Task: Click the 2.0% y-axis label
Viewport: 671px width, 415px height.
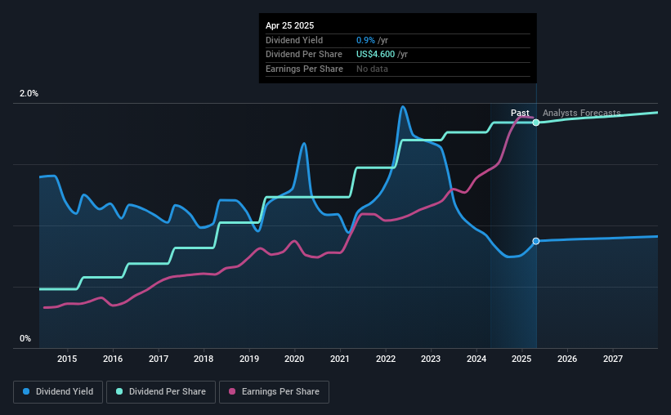Action: (x=29, y=93)
